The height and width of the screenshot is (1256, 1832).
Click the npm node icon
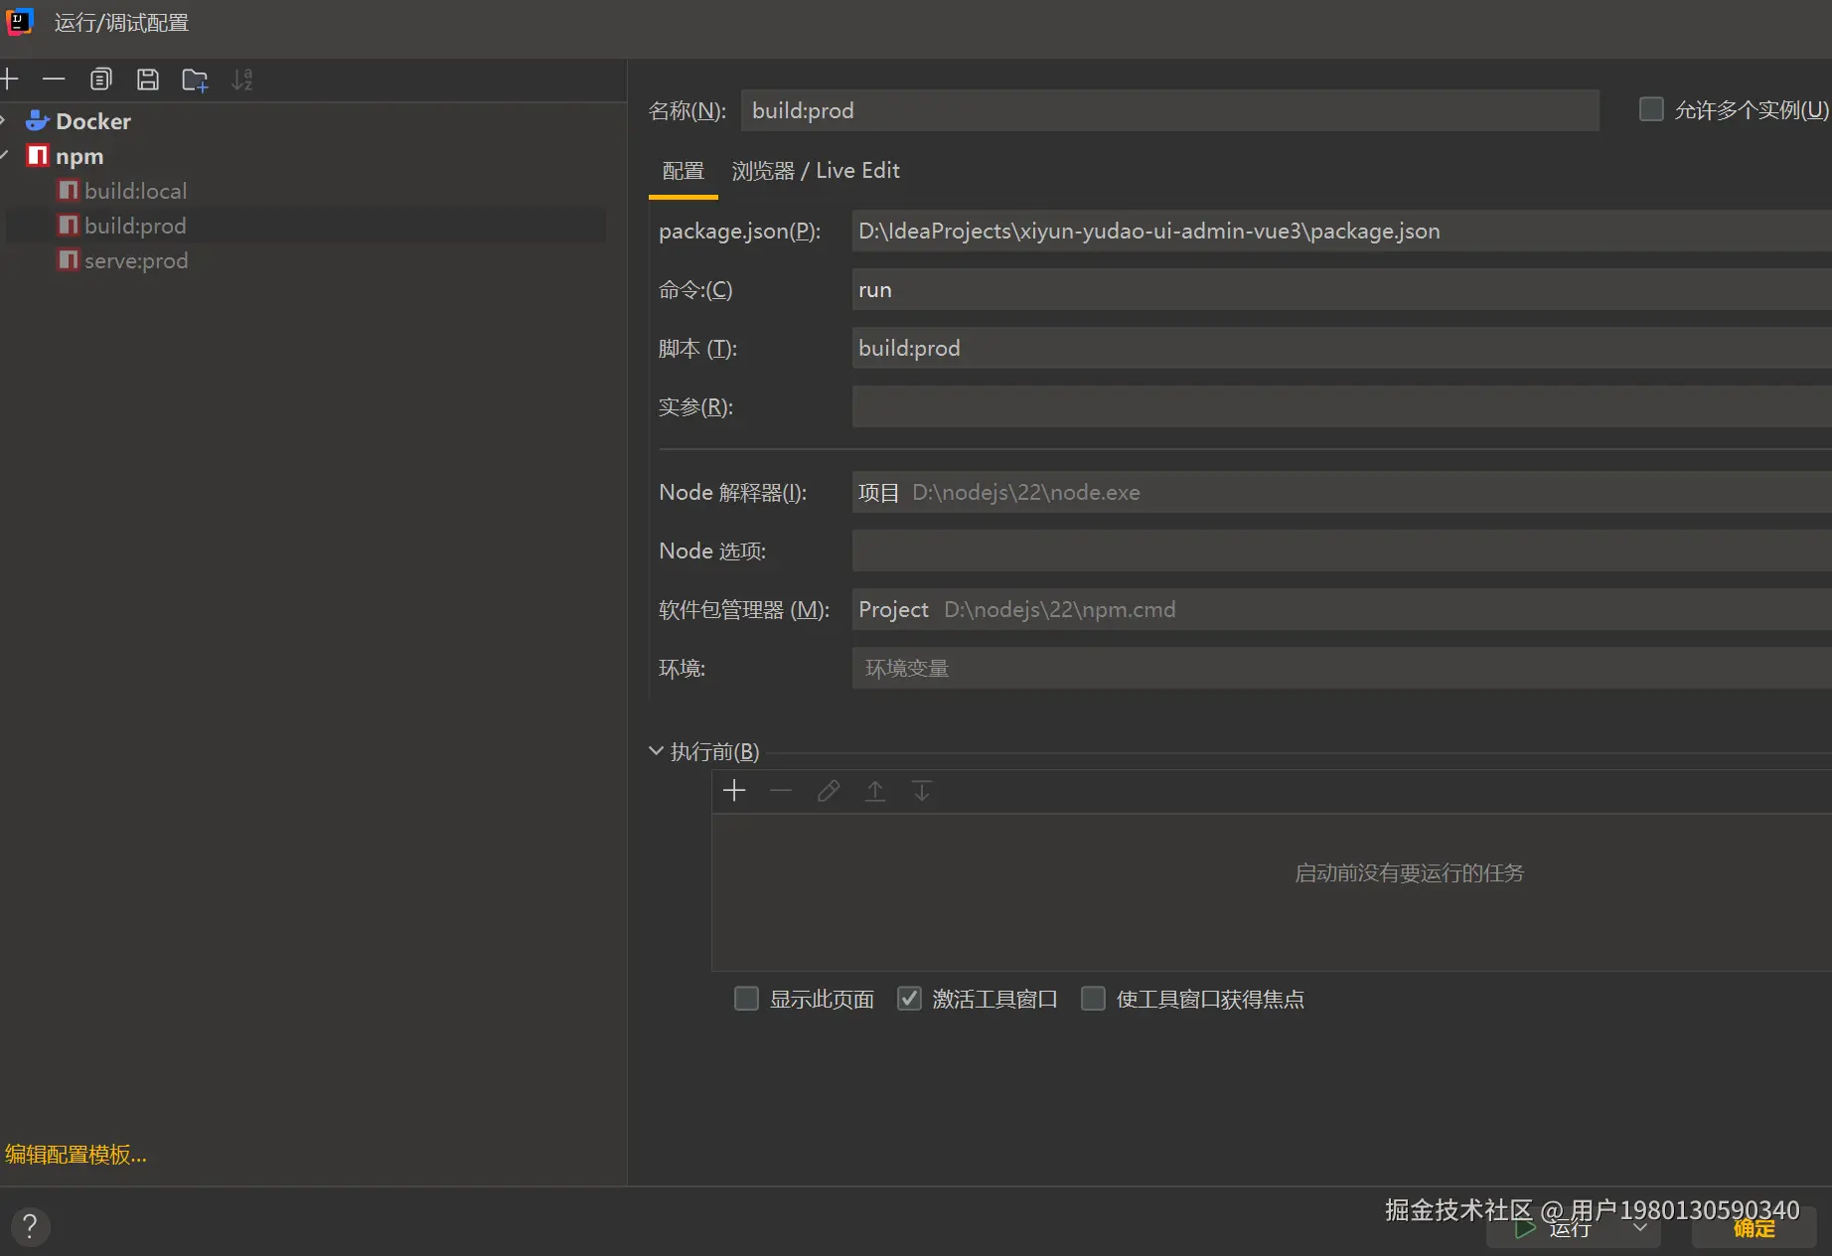pos(38,156)
